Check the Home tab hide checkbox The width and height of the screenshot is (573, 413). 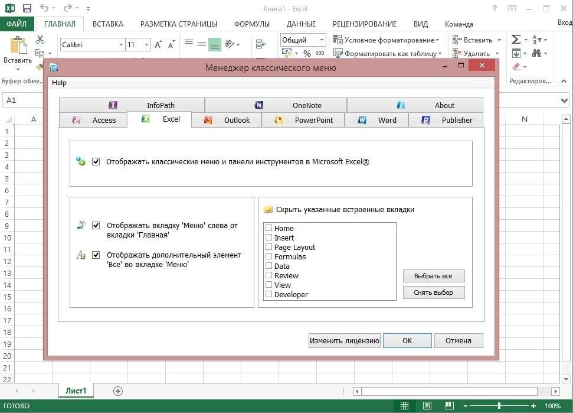pyautogui.click(x=269, y=228)
